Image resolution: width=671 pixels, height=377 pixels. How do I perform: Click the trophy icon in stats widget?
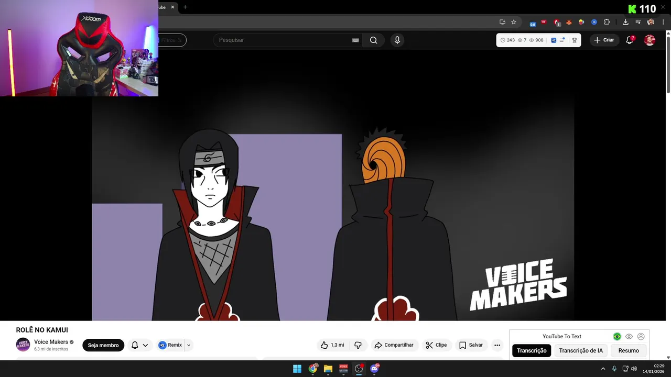[575, 40]
